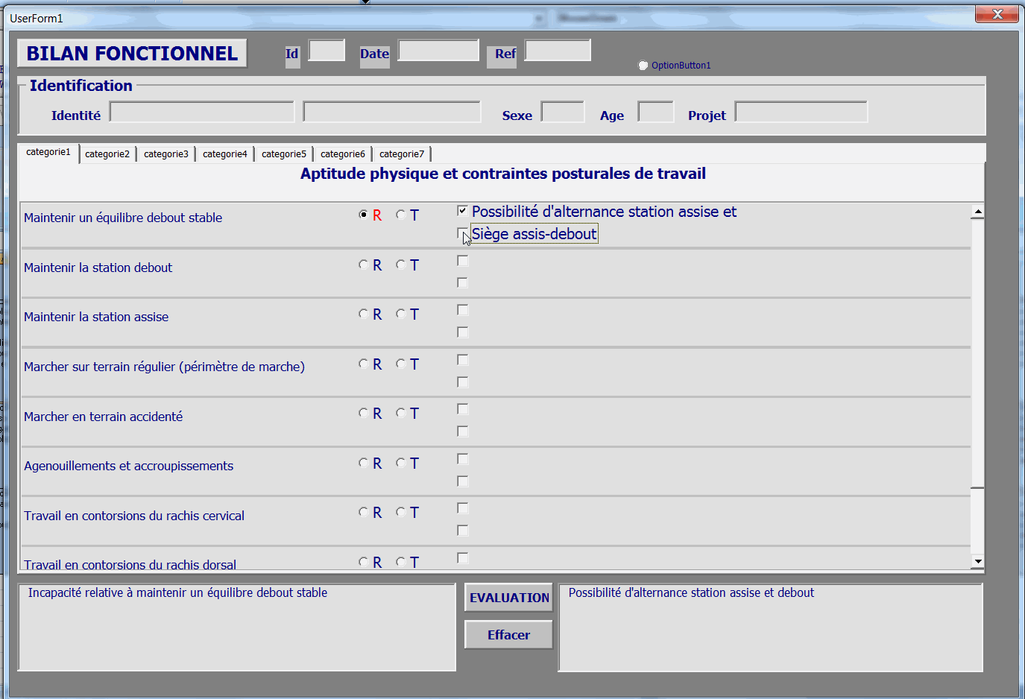
Task: Close the UserForm1 window
Action: (997, 14)
